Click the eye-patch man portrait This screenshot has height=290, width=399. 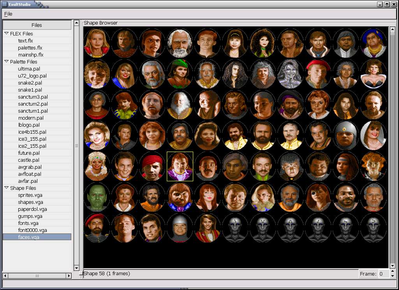[318, 197]
